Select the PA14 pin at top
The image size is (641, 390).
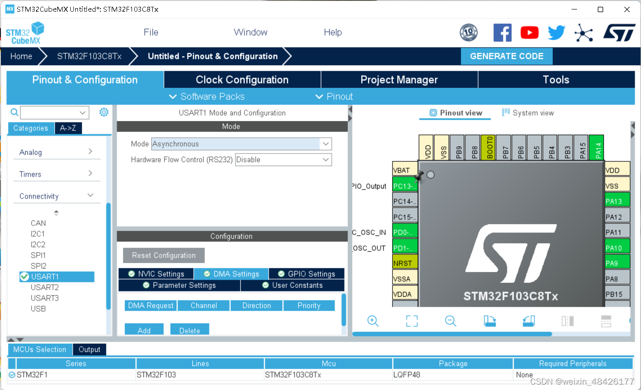click(x=596, y=147)
